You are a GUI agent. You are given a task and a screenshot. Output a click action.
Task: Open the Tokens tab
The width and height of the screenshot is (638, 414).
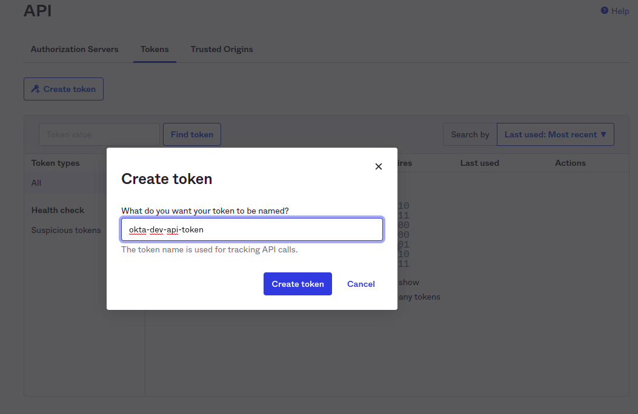154,49
